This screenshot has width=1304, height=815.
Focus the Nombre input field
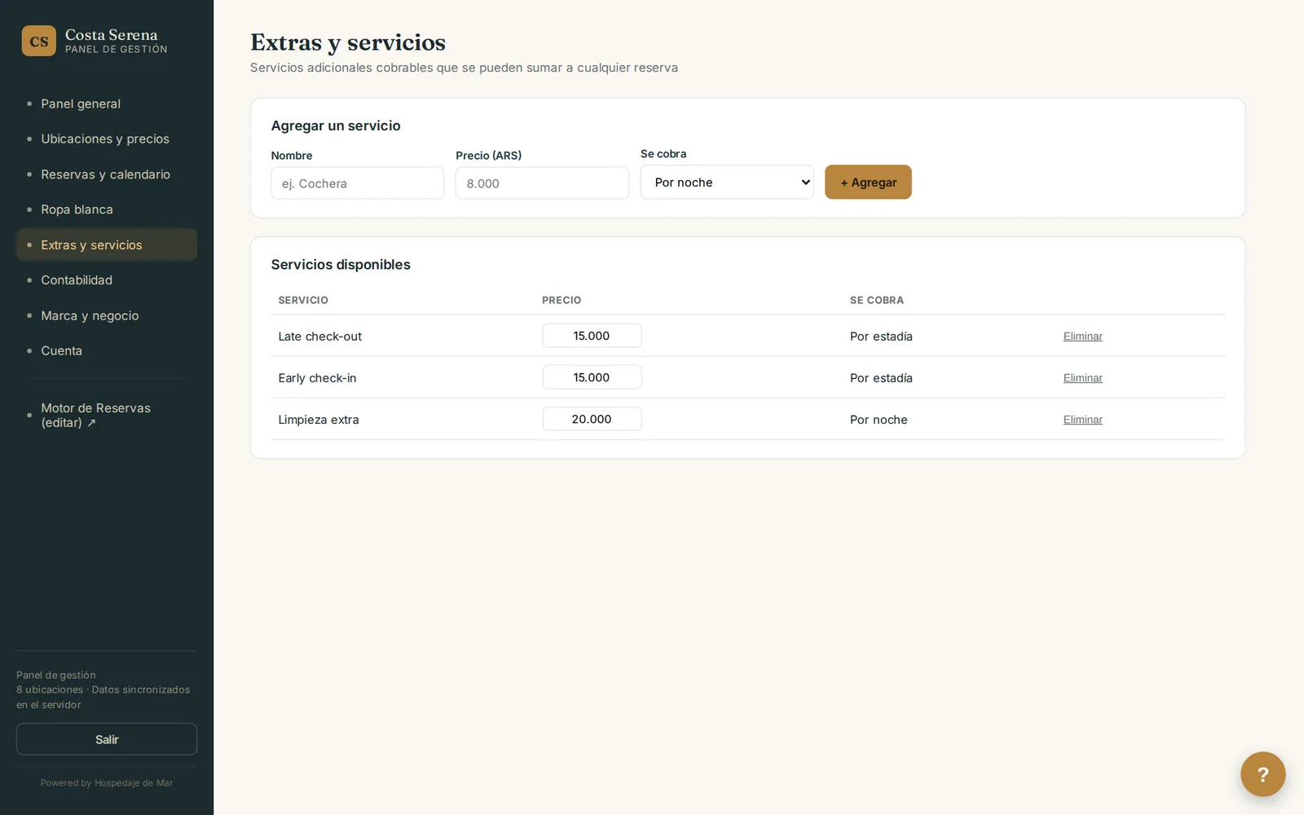(x=358, y=183)
